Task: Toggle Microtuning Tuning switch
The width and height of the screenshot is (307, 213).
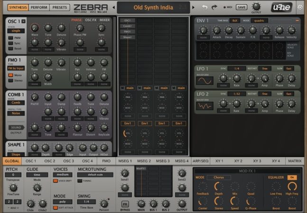Action: pos(80,181)
